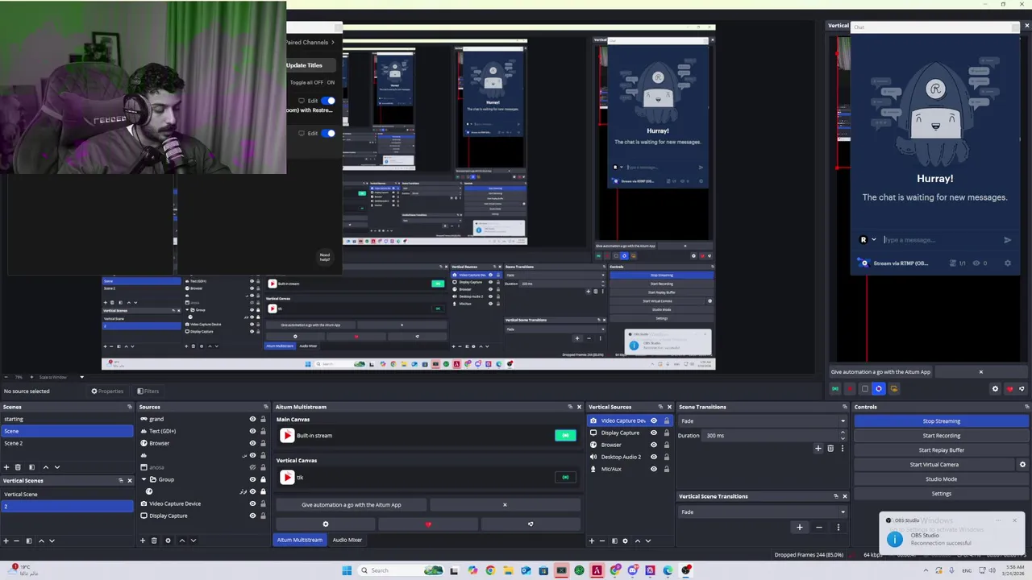
Task: Add a source with the Sources plus icon
Action: click(x=143, y=541)
